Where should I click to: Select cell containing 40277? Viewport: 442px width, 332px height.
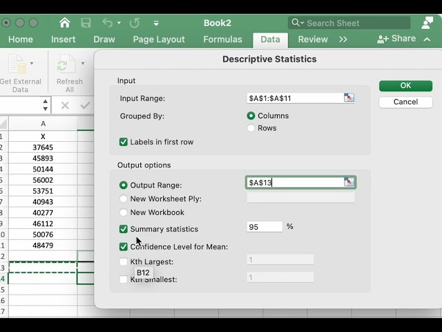pos(43,213)
